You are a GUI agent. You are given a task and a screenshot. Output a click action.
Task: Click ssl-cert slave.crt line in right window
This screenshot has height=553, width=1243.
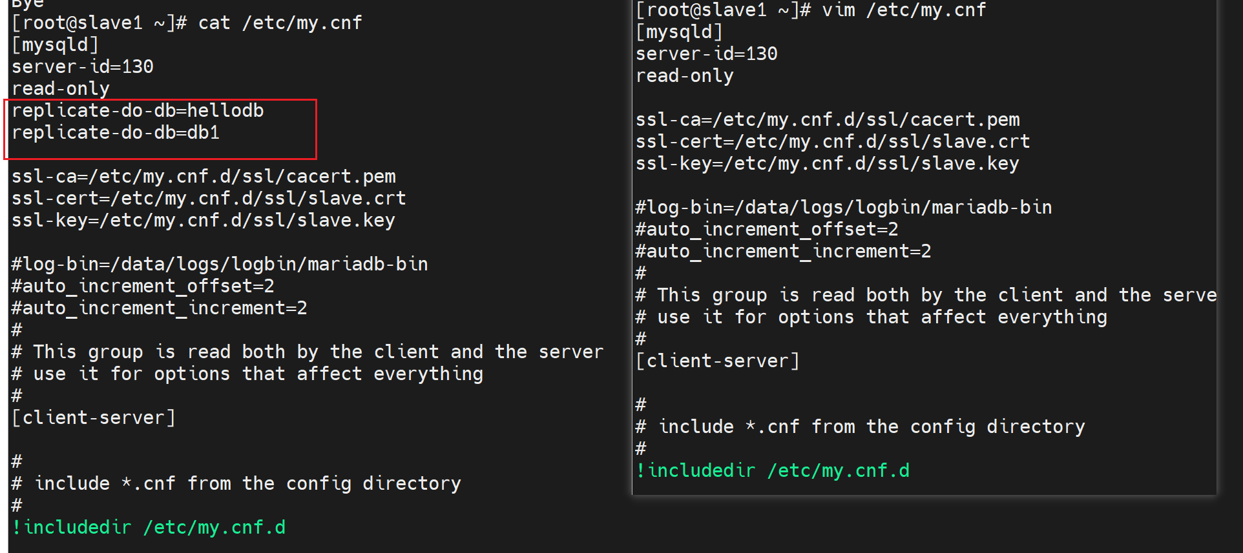coord(833,142)
